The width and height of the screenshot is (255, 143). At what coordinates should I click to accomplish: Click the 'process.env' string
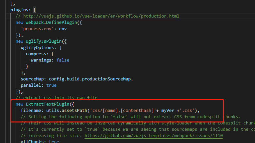(37, 29)
